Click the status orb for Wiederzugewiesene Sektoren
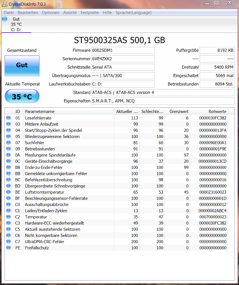The image size is (239, 285). point(8,136)
